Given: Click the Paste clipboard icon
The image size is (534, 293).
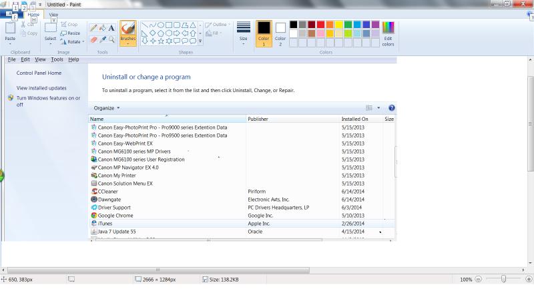Looking at the screenshot, I should [10, 29].
